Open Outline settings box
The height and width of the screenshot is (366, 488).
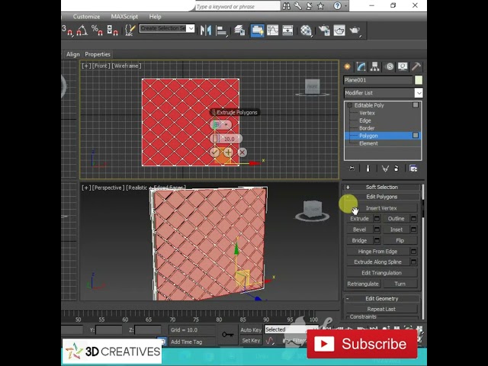(413, 219)
